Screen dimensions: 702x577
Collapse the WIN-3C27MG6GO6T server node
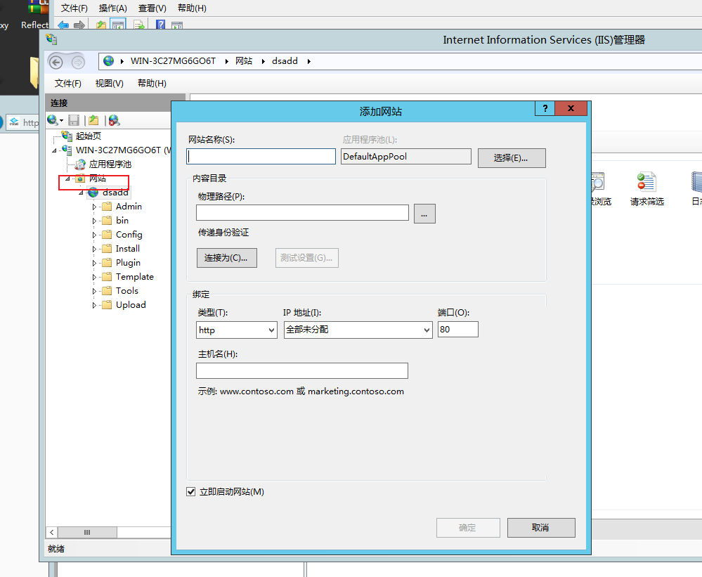pos(54,150)
